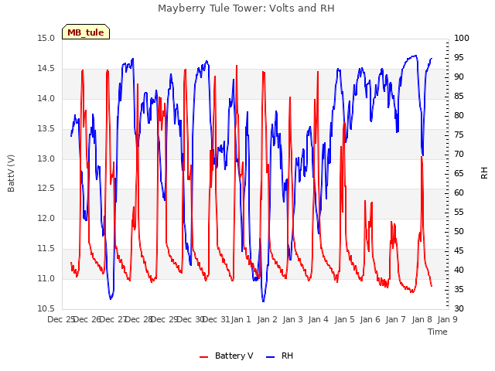This screenshot has width=495, height=371.
Task: Click the Jan 8 date label
Action: (422, 319)
